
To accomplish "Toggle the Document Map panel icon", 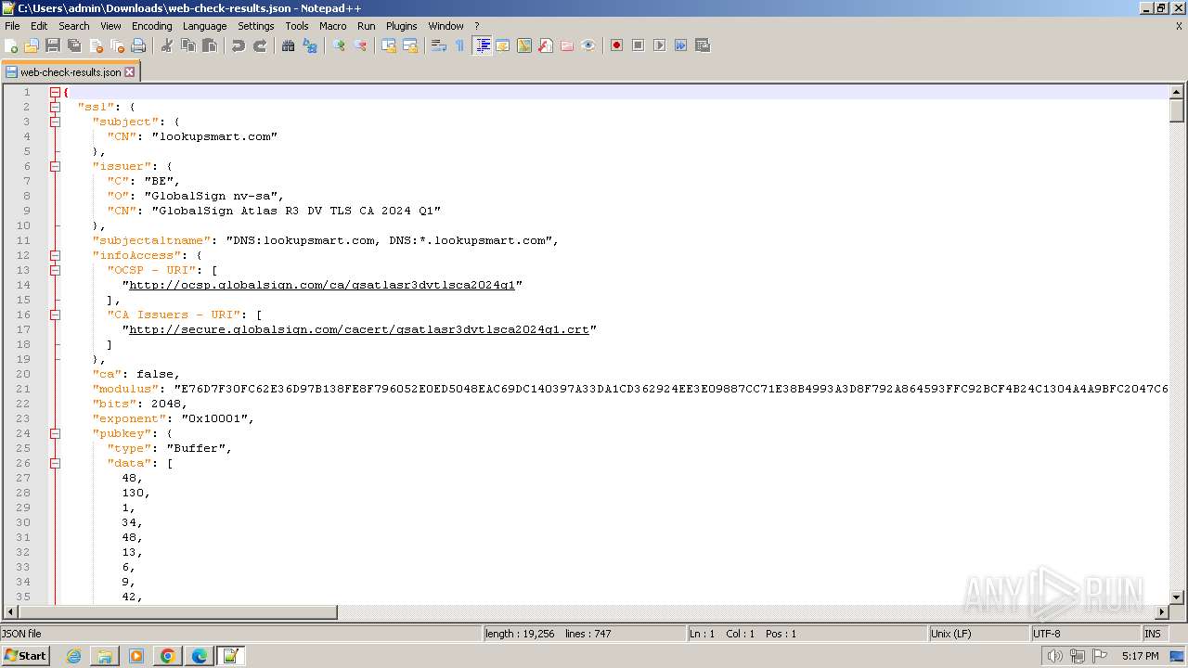I will click(524, 45).
